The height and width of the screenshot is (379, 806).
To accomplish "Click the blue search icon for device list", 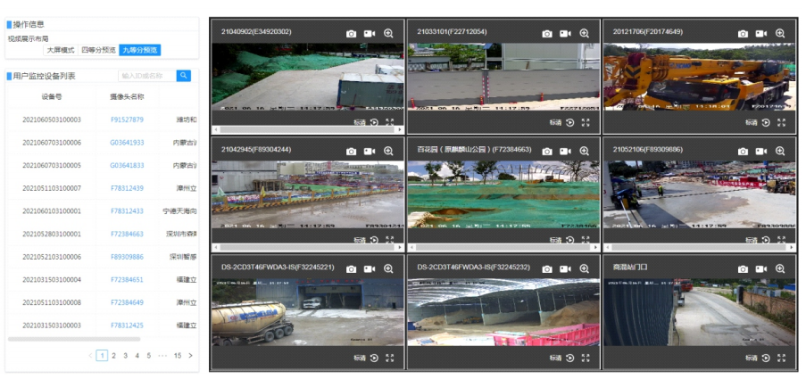I will tap(184, 76).
